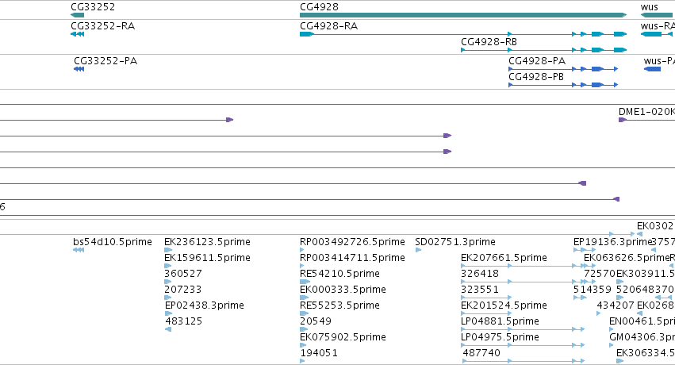675x365 pixels.
Task: Select the CG4928 gene bar
Action: coord(463,15)
